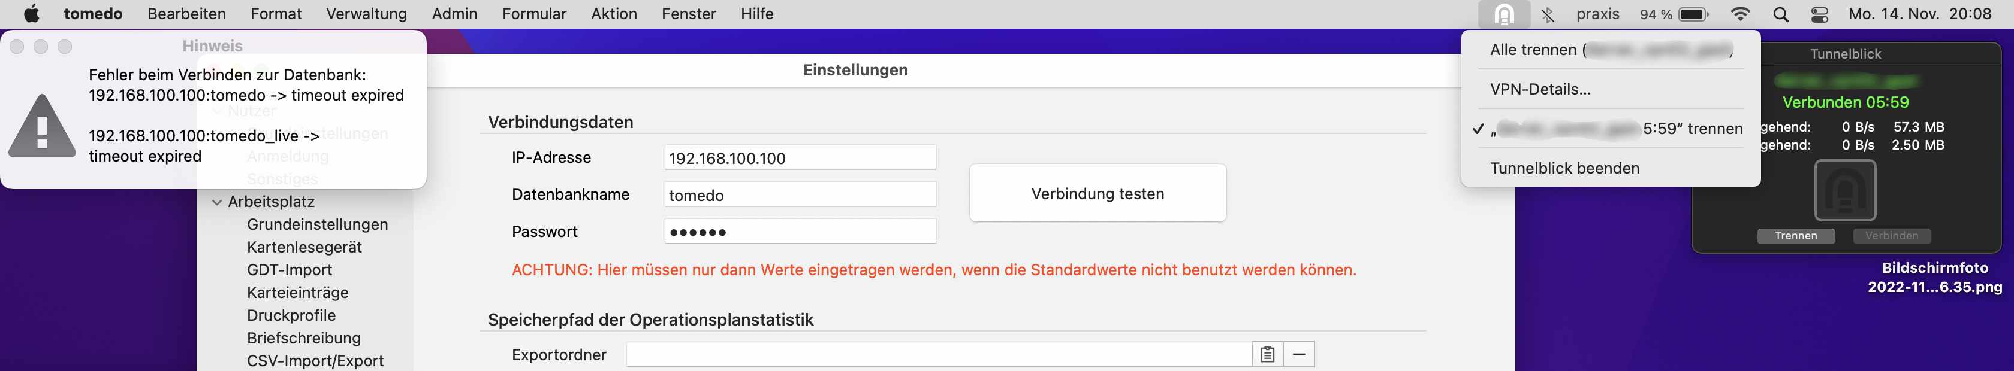Screen dimensions: 2014x371
Task: Toggle the checked VPN connection trennen entry
Action: coord(1609,129)
